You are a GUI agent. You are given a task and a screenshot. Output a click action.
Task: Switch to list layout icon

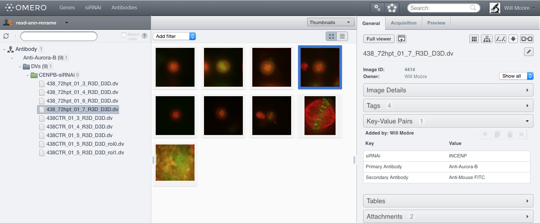tap(342, 36)
